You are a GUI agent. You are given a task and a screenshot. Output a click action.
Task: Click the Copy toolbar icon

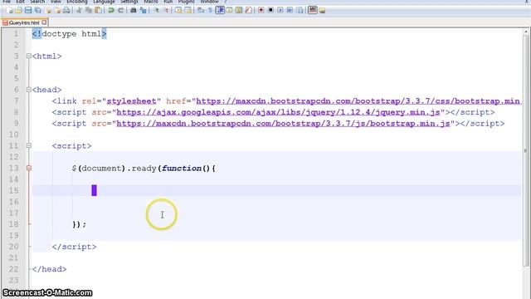pyautogui.click(x=89, y=10)
